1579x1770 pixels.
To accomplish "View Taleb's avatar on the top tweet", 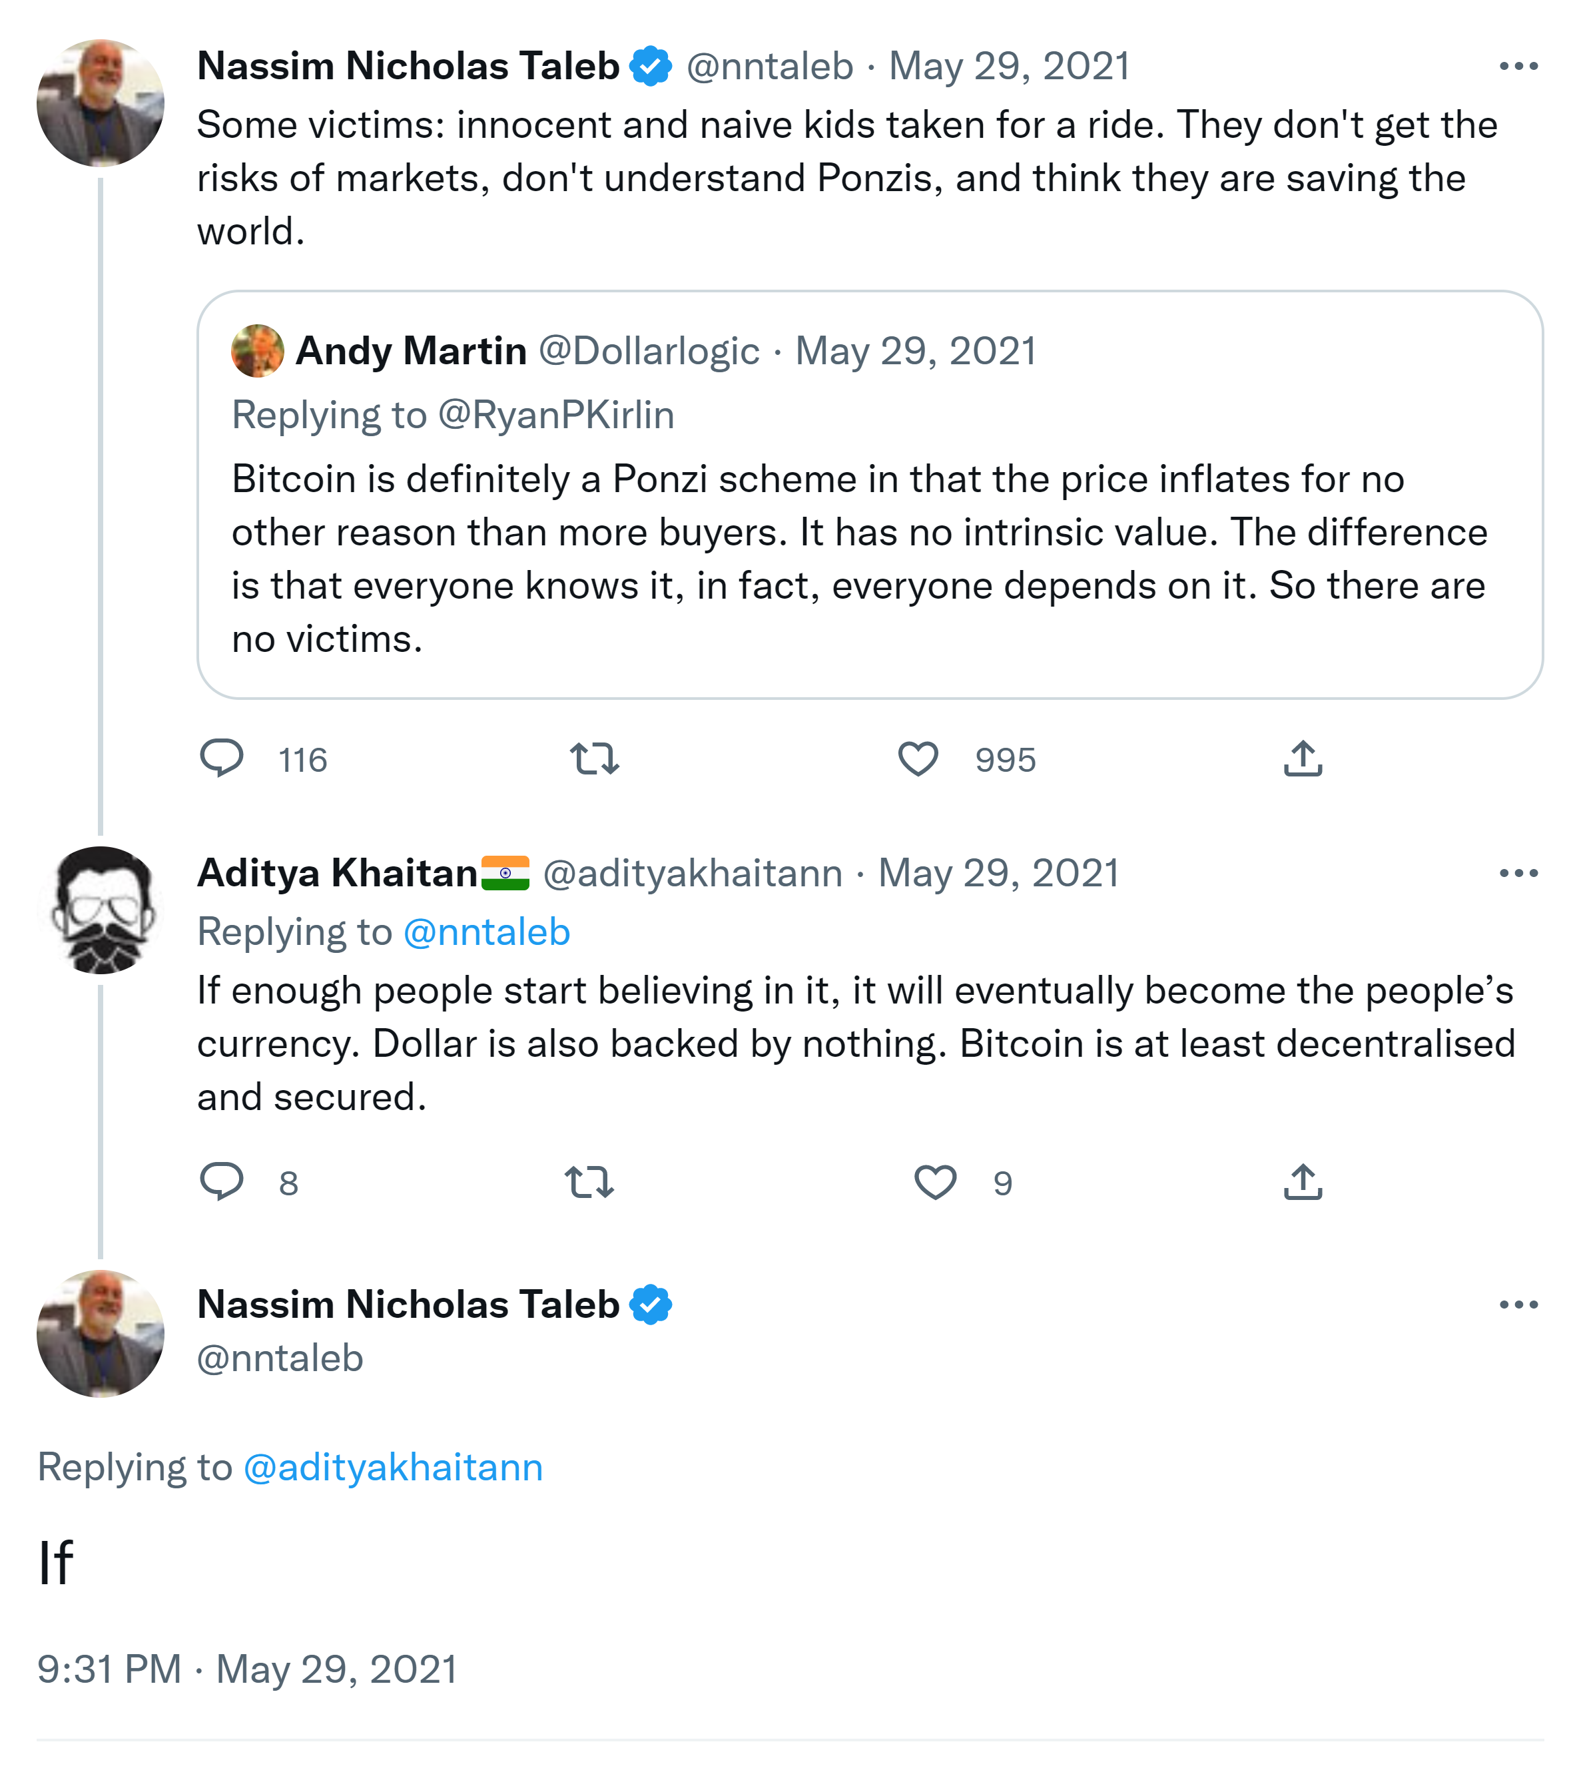I will (101, 103).
